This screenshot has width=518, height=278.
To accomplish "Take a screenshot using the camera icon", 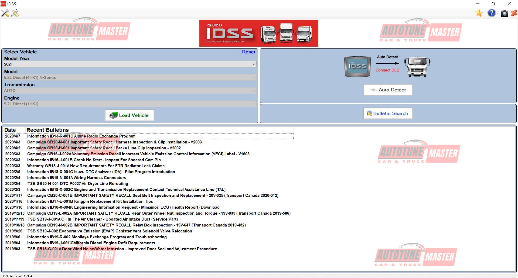I will click(x=504, y=13).
